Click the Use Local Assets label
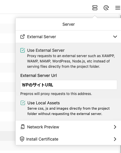121x153 pixels. pos(44,103)
